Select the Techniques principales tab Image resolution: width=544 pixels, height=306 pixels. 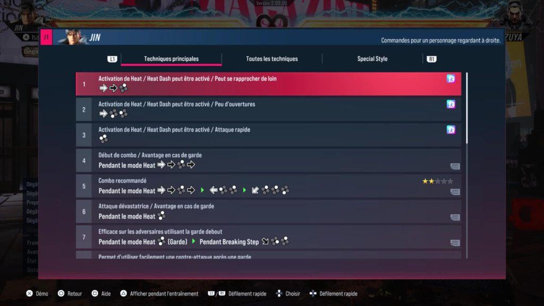[x=172, y=58]
